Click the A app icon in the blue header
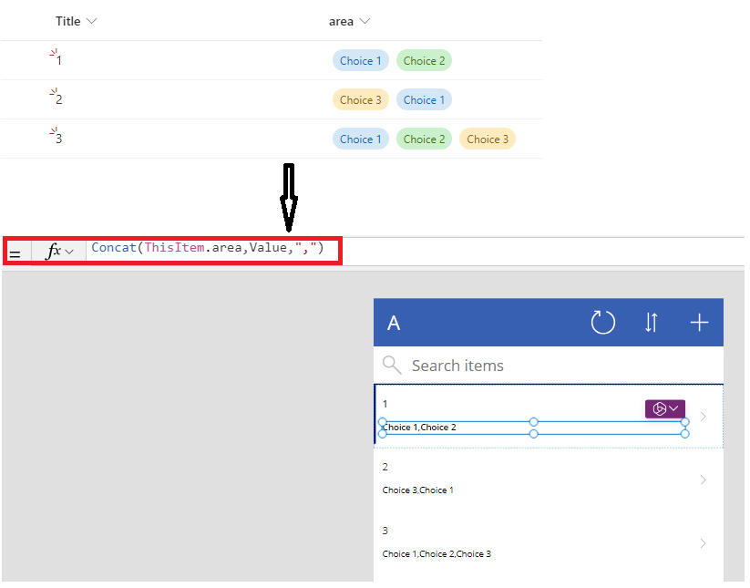Image resolution: width=750 pixels, height=588 pixels. [395, 323]
